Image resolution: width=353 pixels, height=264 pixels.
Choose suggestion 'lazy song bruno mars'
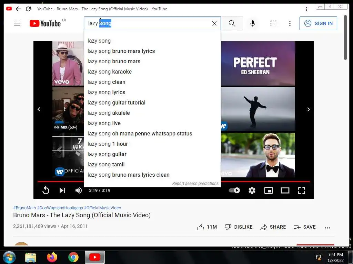[152, 62]
